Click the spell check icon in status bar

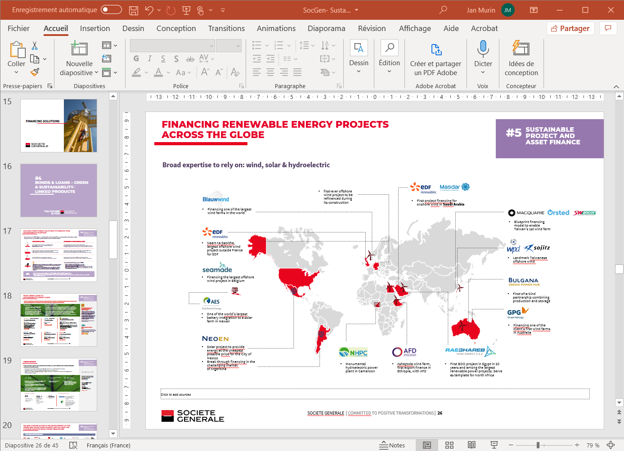pos(73,445)
